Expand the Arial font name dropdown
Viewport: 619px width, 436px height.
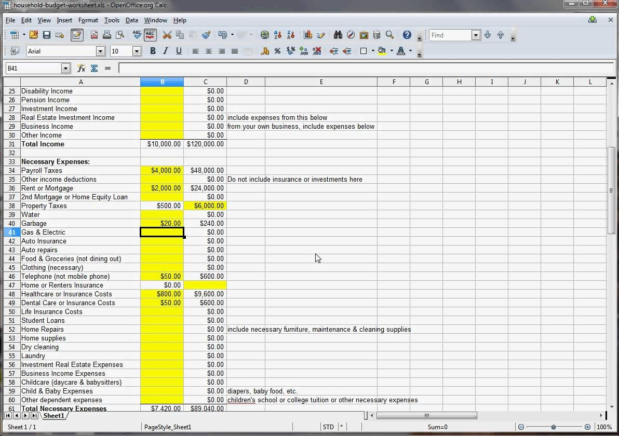[x=100, y=51]
